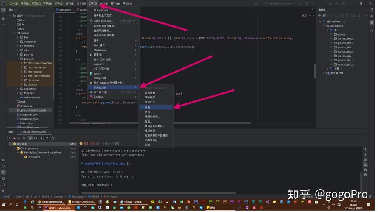Collapse the vendor folder in project tree
378x212 pixels.
14,33
